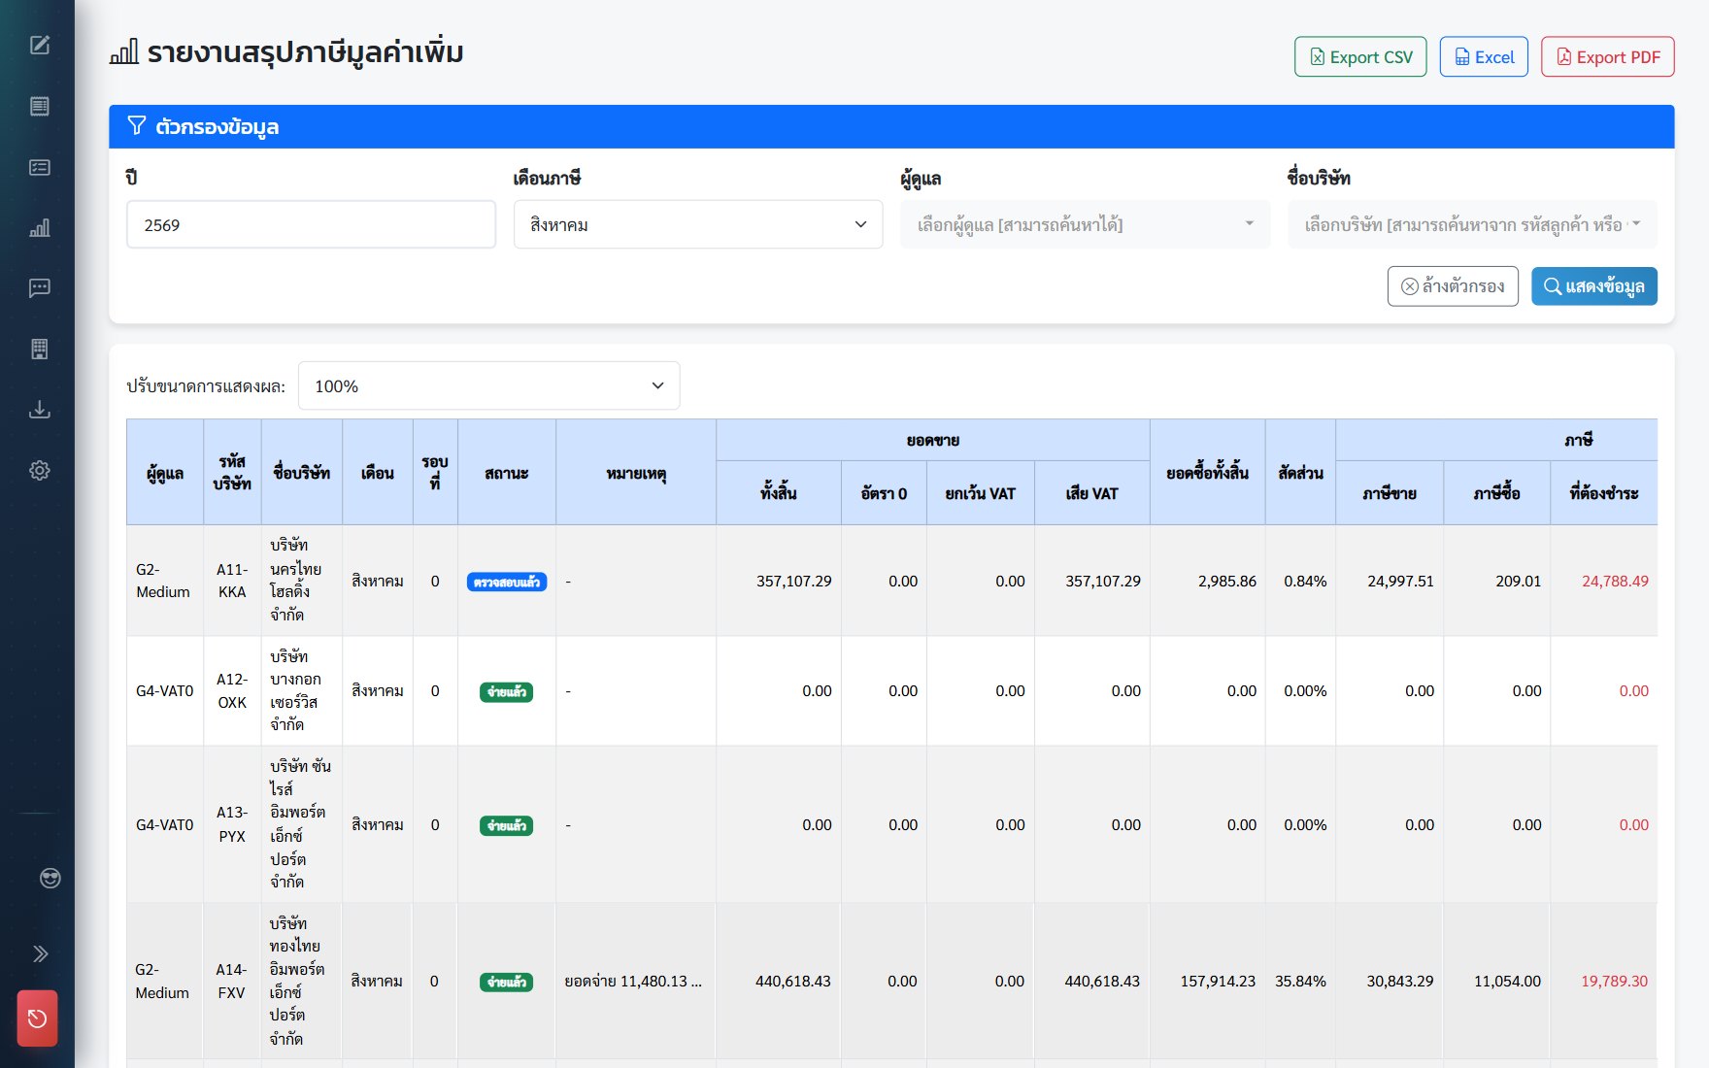Click the หมายเหตุ column header
The height and width of the screenshot is (1068, 1709).
pos(636,473)
